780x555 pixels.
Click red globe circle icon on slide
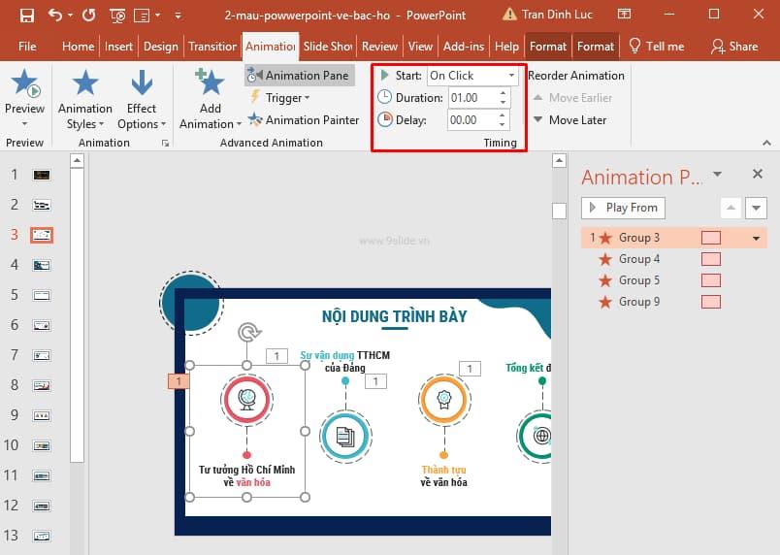246,400
